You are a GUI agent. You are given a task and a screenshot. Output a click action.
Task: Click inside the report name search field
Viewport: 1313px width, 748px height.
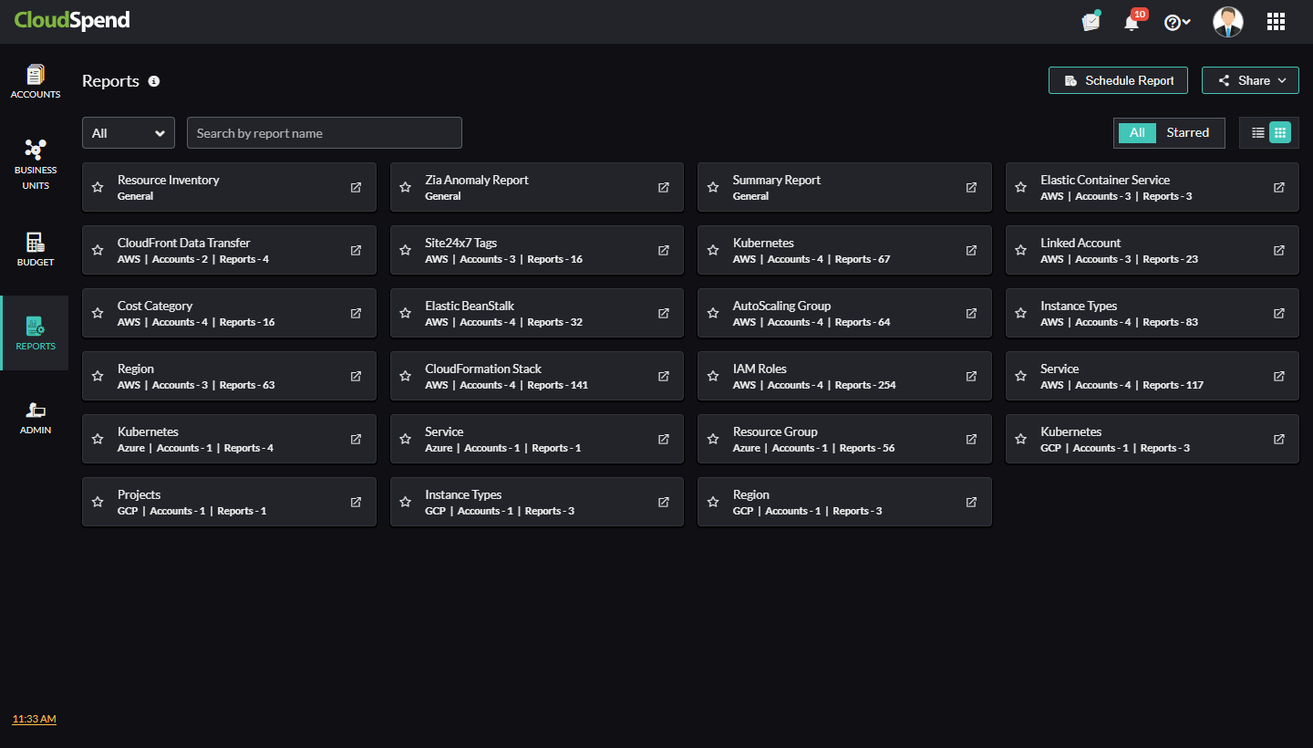tap(324, 132)
